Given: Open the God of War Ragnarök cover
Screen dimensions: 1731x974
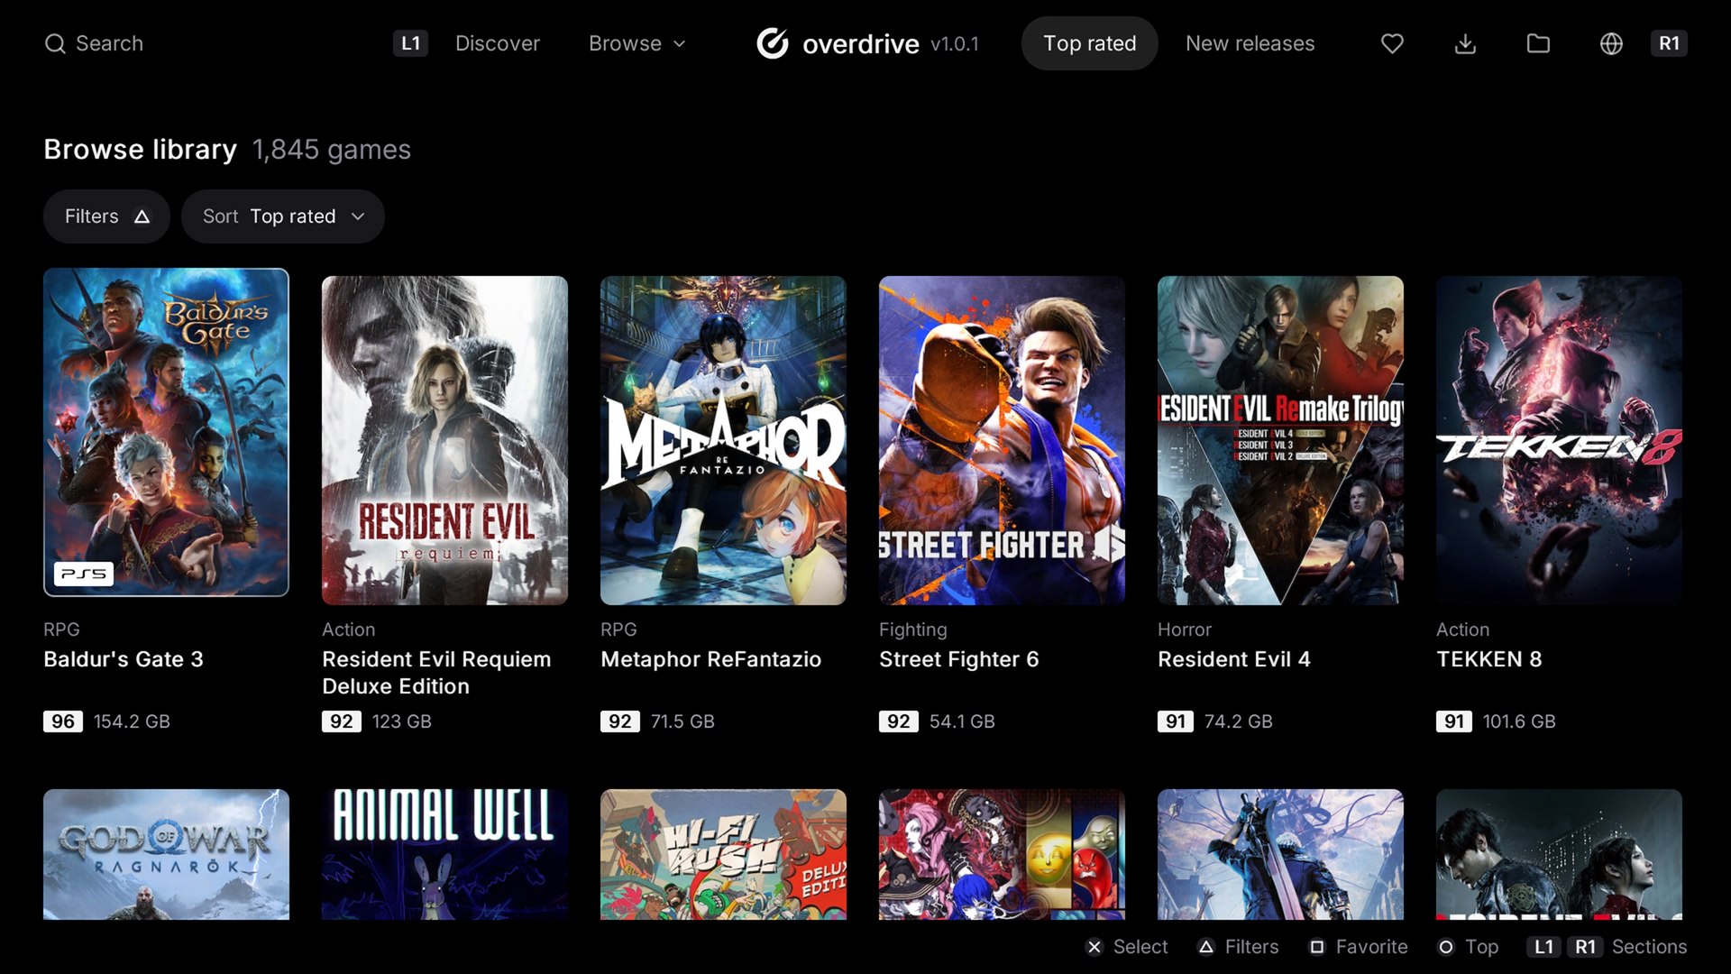Looking at the screenshot, I should [x=166, y=855].
